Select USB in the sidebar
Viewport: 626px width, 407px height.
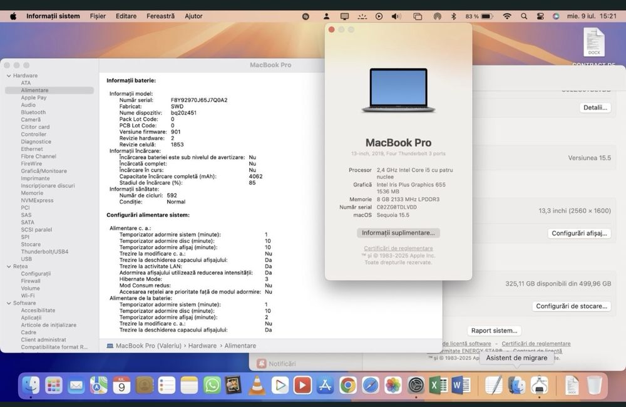[26, 259]
